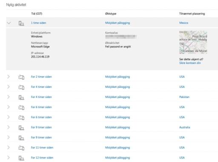218x162 pixels.
Task: Click the 'Kontoalias' label
Action: (112, 33)
